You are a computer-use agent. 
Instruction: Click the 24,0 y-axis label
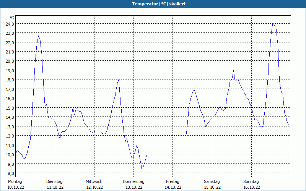pyautogui.click(x=10, y=24)
